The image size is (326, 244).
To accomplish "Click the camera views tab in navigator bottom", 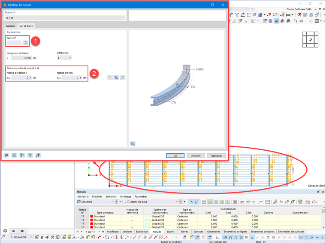I will tap(22, 231).
